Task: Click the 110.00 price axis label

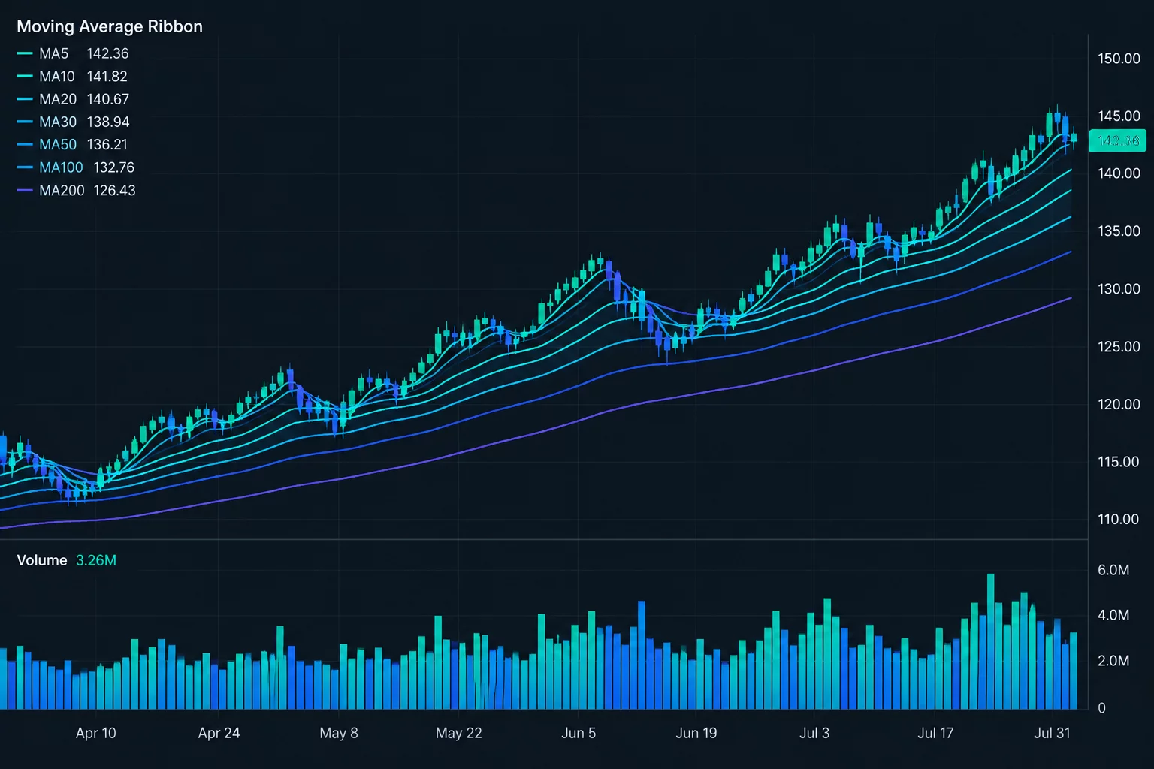Action: (1119, 519)
